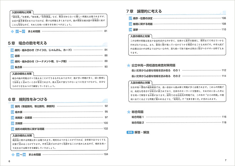Select the heading 7章 論理的に考える

(144, 11)
